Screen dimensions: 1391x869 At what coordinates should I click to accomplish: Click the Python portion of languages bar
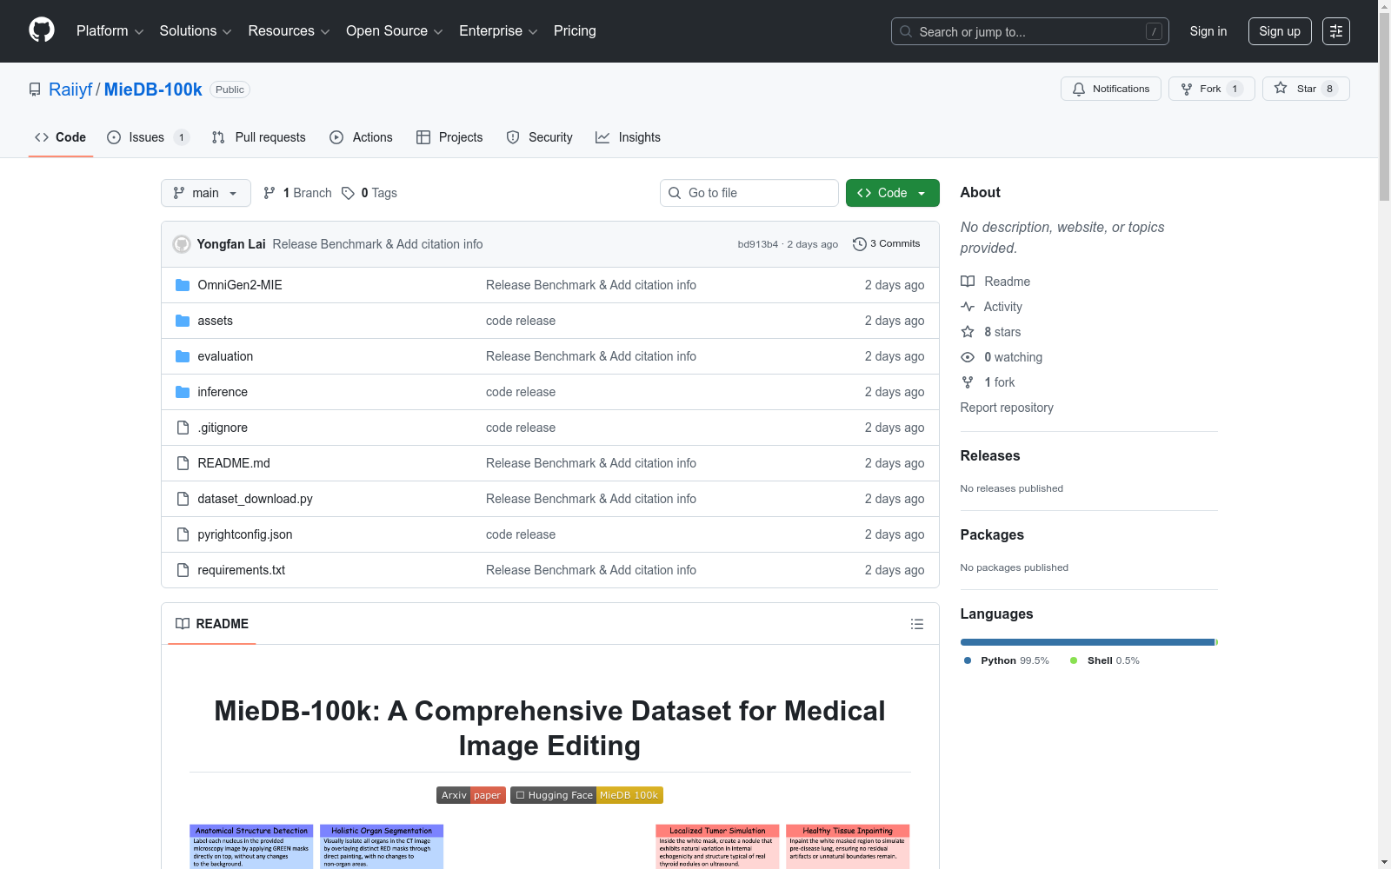coord(1088,642)
